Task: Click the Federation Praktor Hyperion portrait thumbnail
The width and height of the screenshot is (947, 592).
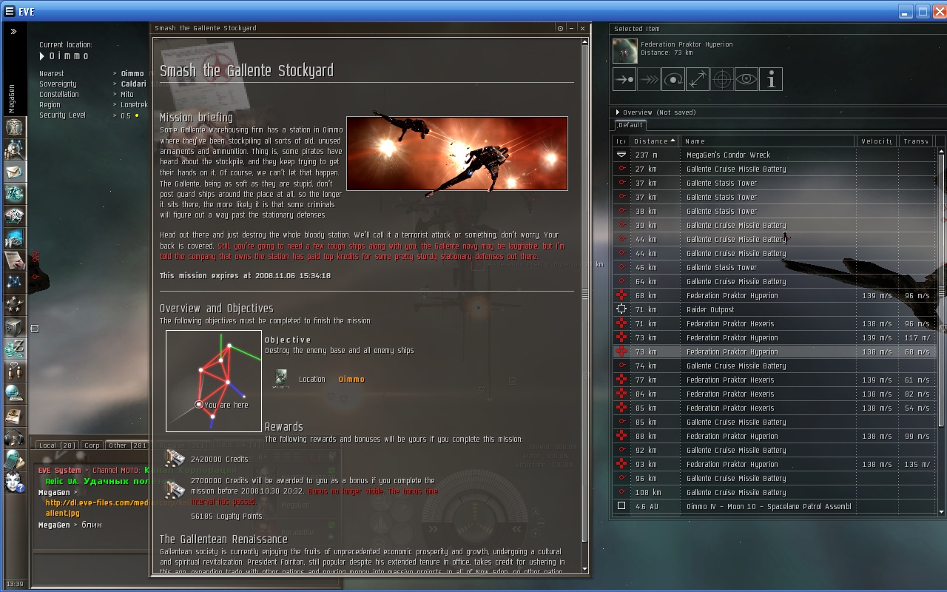Action: coord(625,50)
